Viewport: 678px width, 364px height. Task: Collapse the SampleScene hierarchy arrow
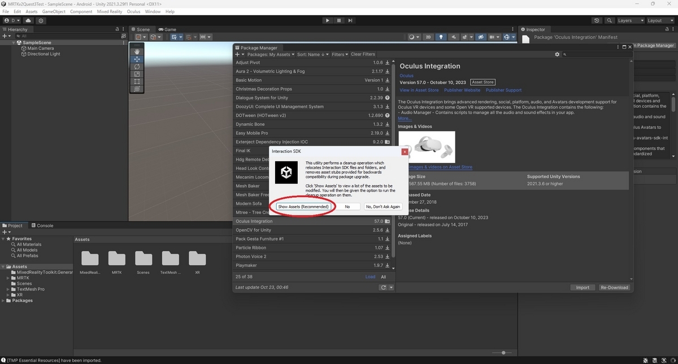(14, 43)
